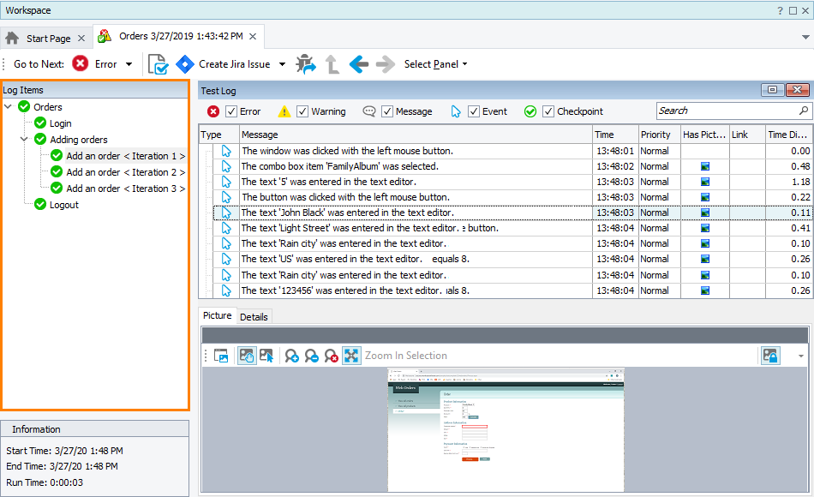814x497 pixels.
Task: Switch to the Details tab
Action: tap(254, 317)
